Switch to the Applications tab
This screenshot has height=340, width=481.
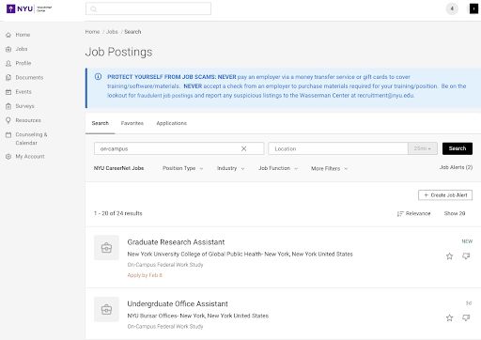172,123
